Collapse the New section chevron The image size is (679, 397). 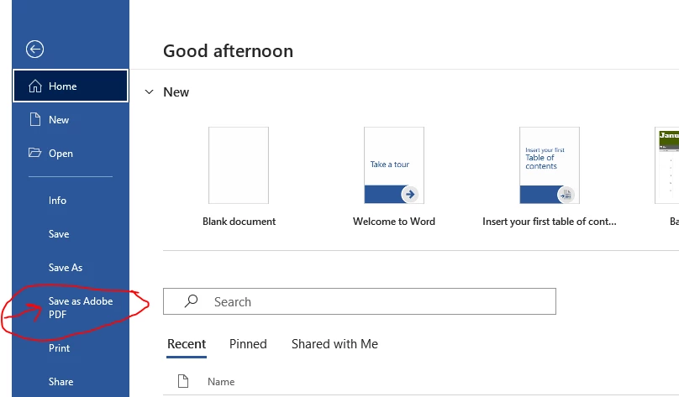pyautogui.click(x=149, y=91)
